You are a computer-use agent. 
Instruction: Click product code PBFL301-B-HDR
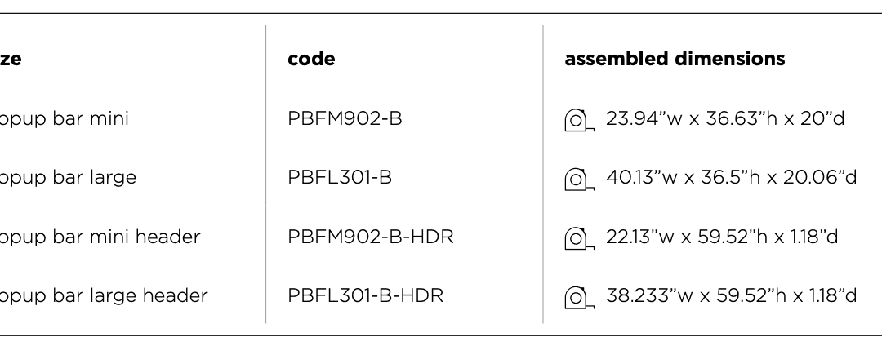click(366, 295)
